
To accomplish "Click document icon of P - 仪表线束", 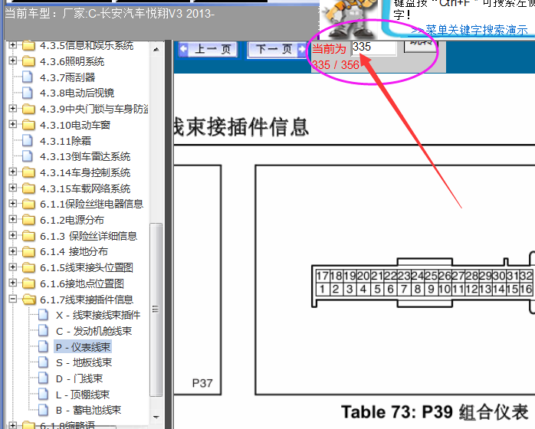I will (43, 346).
